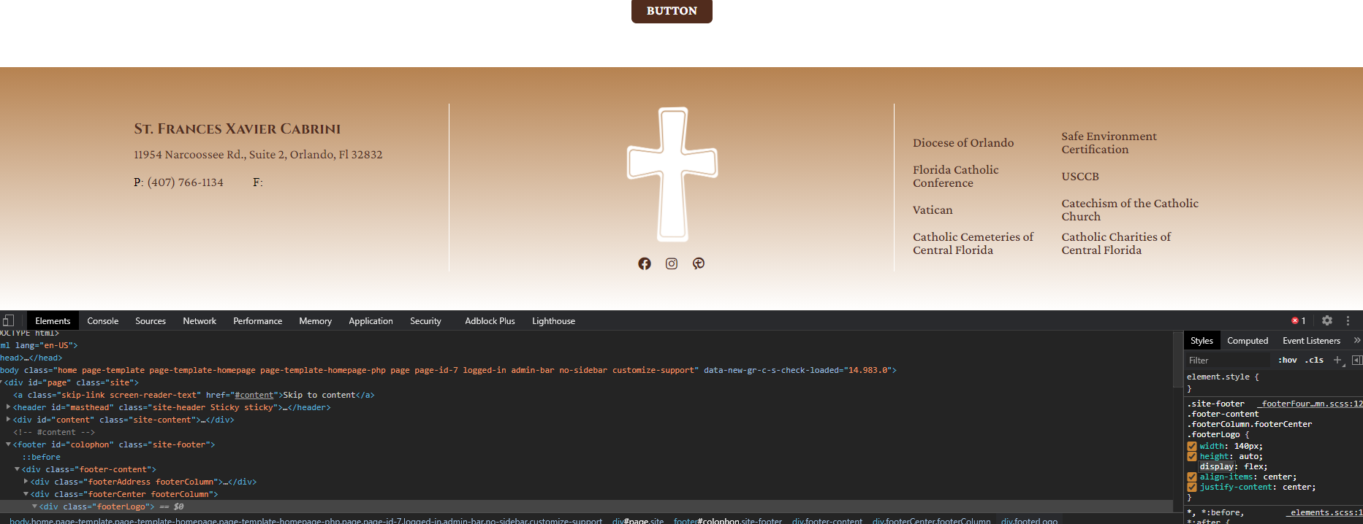The height and width of the screenshot is (524, 1363).
Task: Open the Instagram social icon in footer
Action: pyautogui.click(x=671, y=263)
